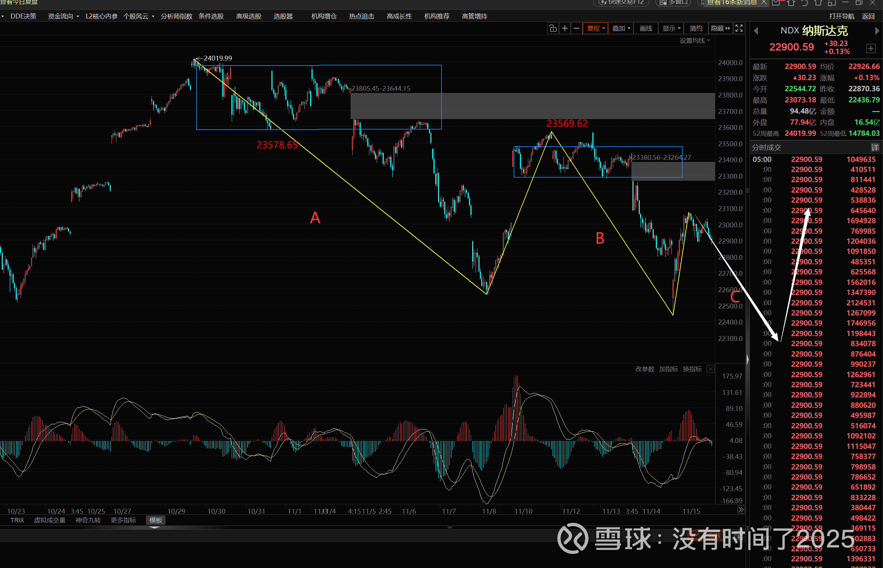The height and width of the screenshot is (568, 883).
Task: Toggle 简约 simple display mode
Action: pyautogui.click(x=696, y=29)
